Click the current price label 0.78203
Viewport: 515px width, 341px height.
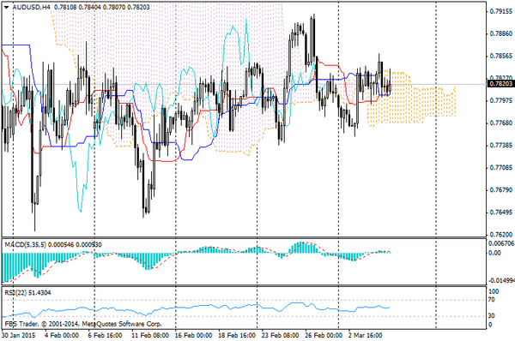(x=501, y=84)
